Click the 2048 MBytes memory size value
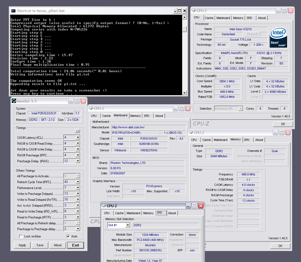The image size is (301, 262). click(x=219, y=156)
